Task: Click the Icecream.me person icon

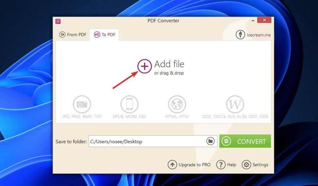Action: point(240,35)
